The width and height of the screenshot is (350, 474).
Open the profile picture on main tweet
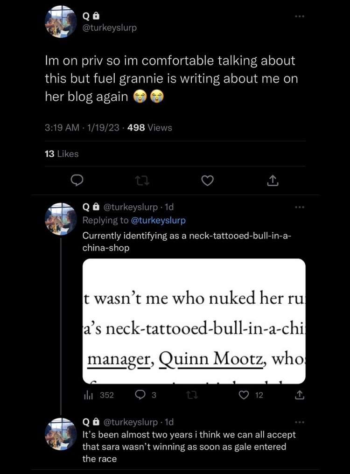pyautogui.click(x=61, y=22)
